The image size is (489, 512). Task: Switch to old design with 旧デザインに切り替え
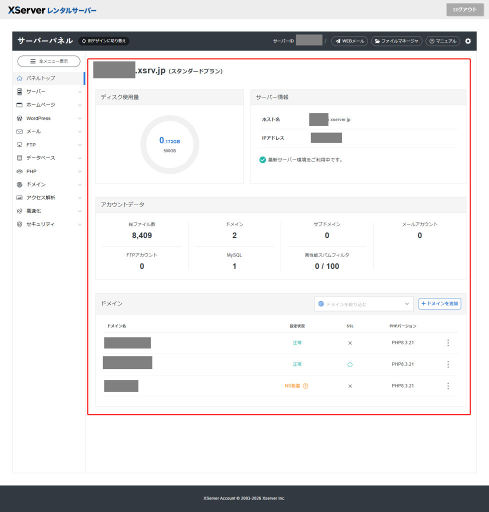(104, 41)
